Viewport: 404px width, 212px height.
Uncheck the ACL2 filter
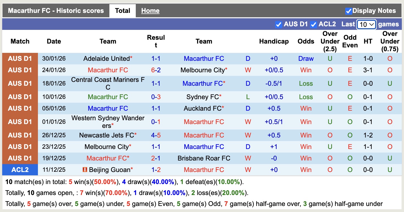click(x=313, y=24)
